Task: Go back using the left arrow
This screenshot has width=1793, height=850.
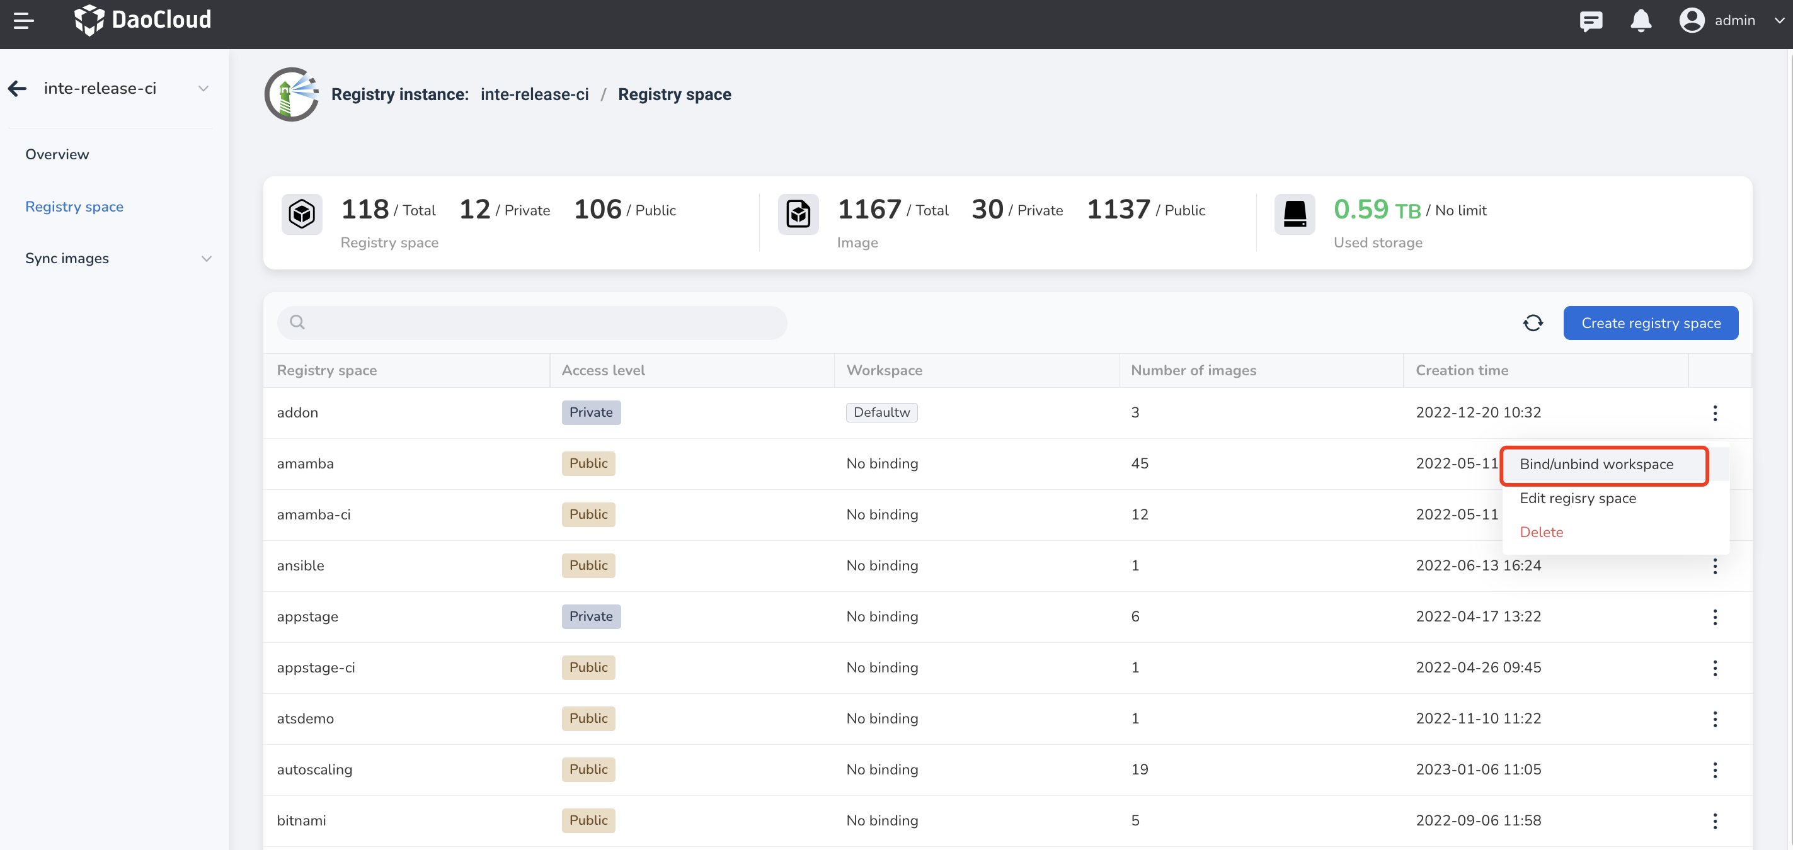Action: click(x=18, y=88)
